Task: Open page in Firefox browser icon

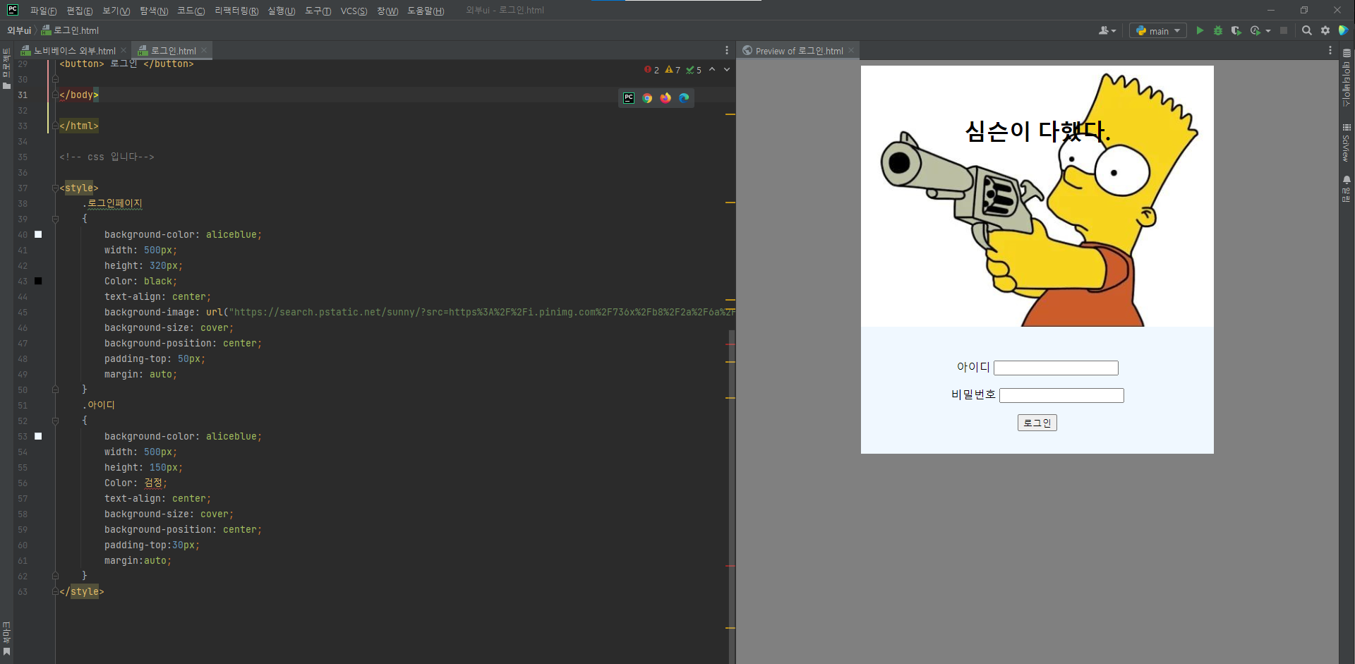Action: pyautogui.click(x=666, y=98)
